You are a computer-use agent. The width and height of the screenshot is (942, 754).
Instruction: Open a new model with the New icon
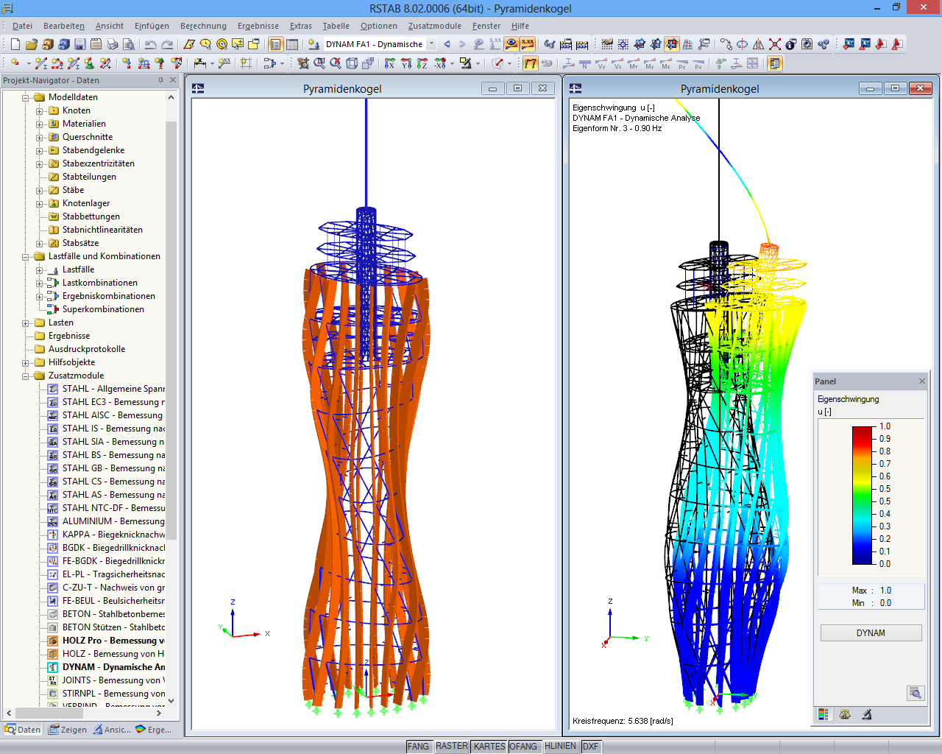coord(15,43)
